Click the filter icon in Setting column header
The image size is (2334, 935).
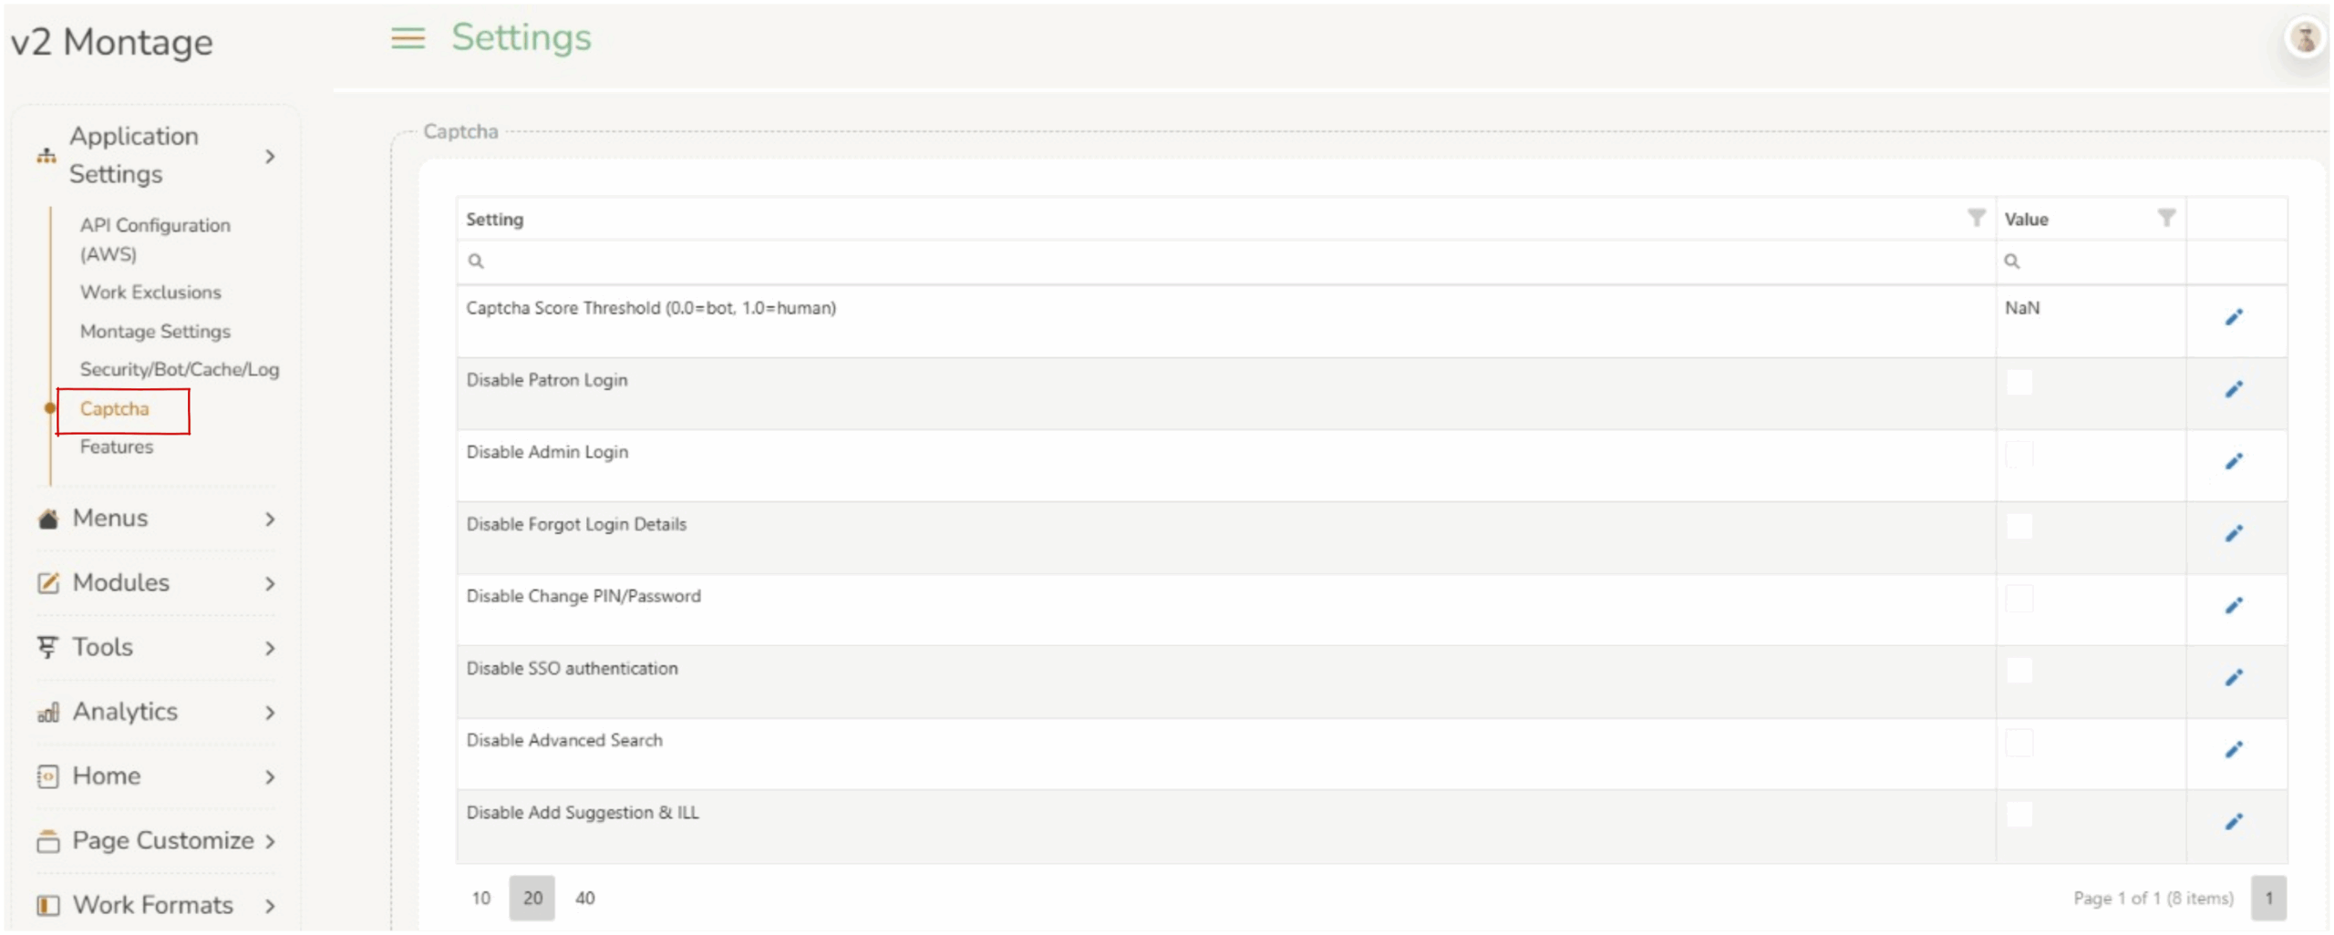pos(1976,218)
